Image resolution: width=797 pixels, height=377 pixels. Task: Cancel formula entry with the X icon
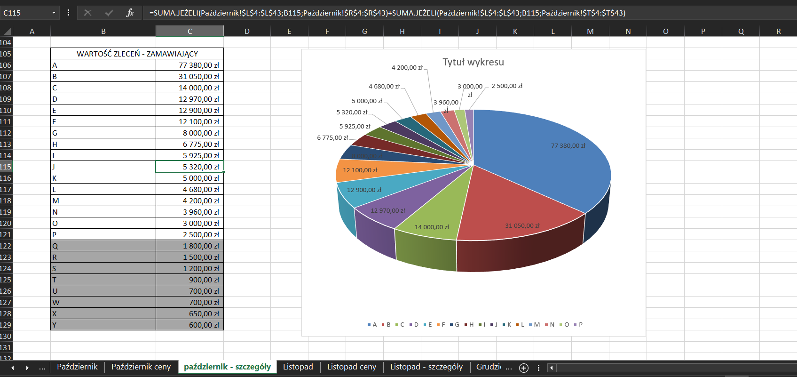87,13
